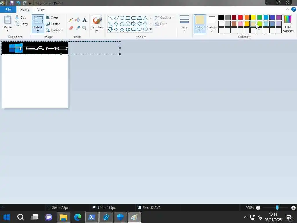Open Customize Quick Access Toolbar dropdown
The width and height of the screenshot is (297, 223).
[x=30, y=3]
